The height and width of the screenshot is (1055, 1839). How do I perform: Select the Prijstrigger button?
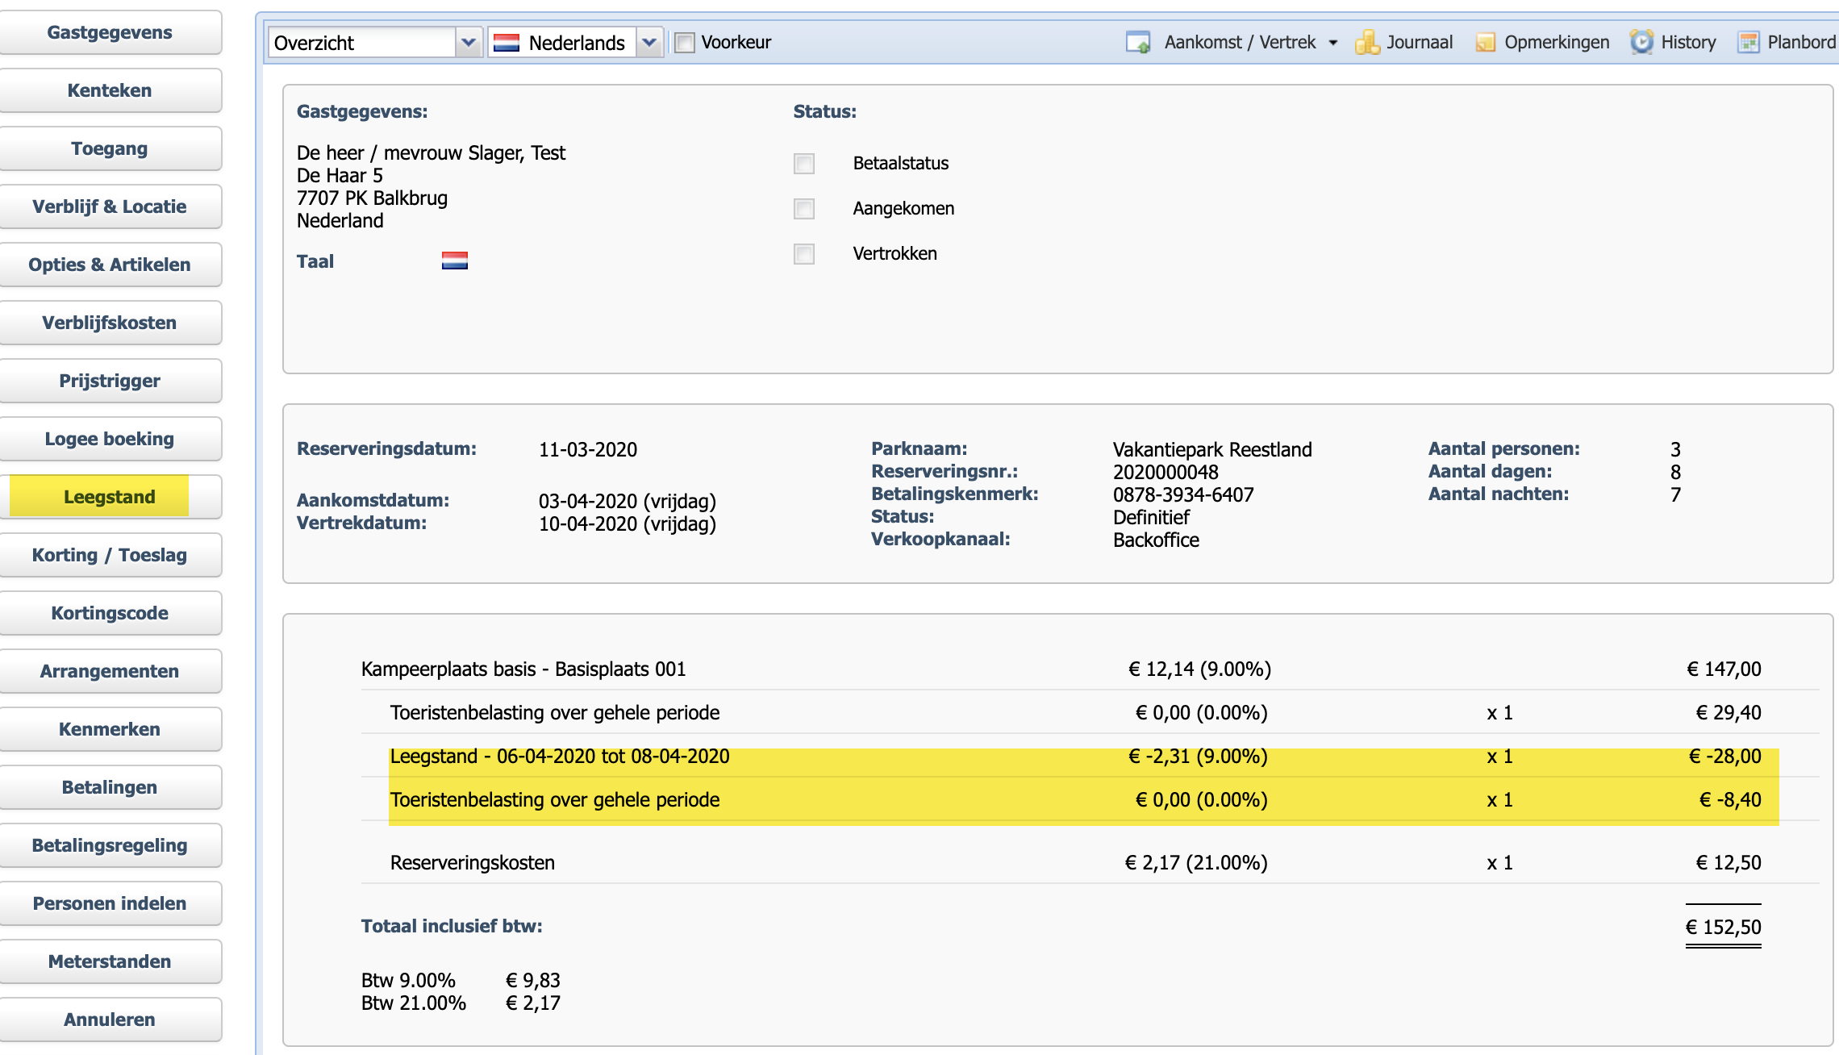[110, 381]
